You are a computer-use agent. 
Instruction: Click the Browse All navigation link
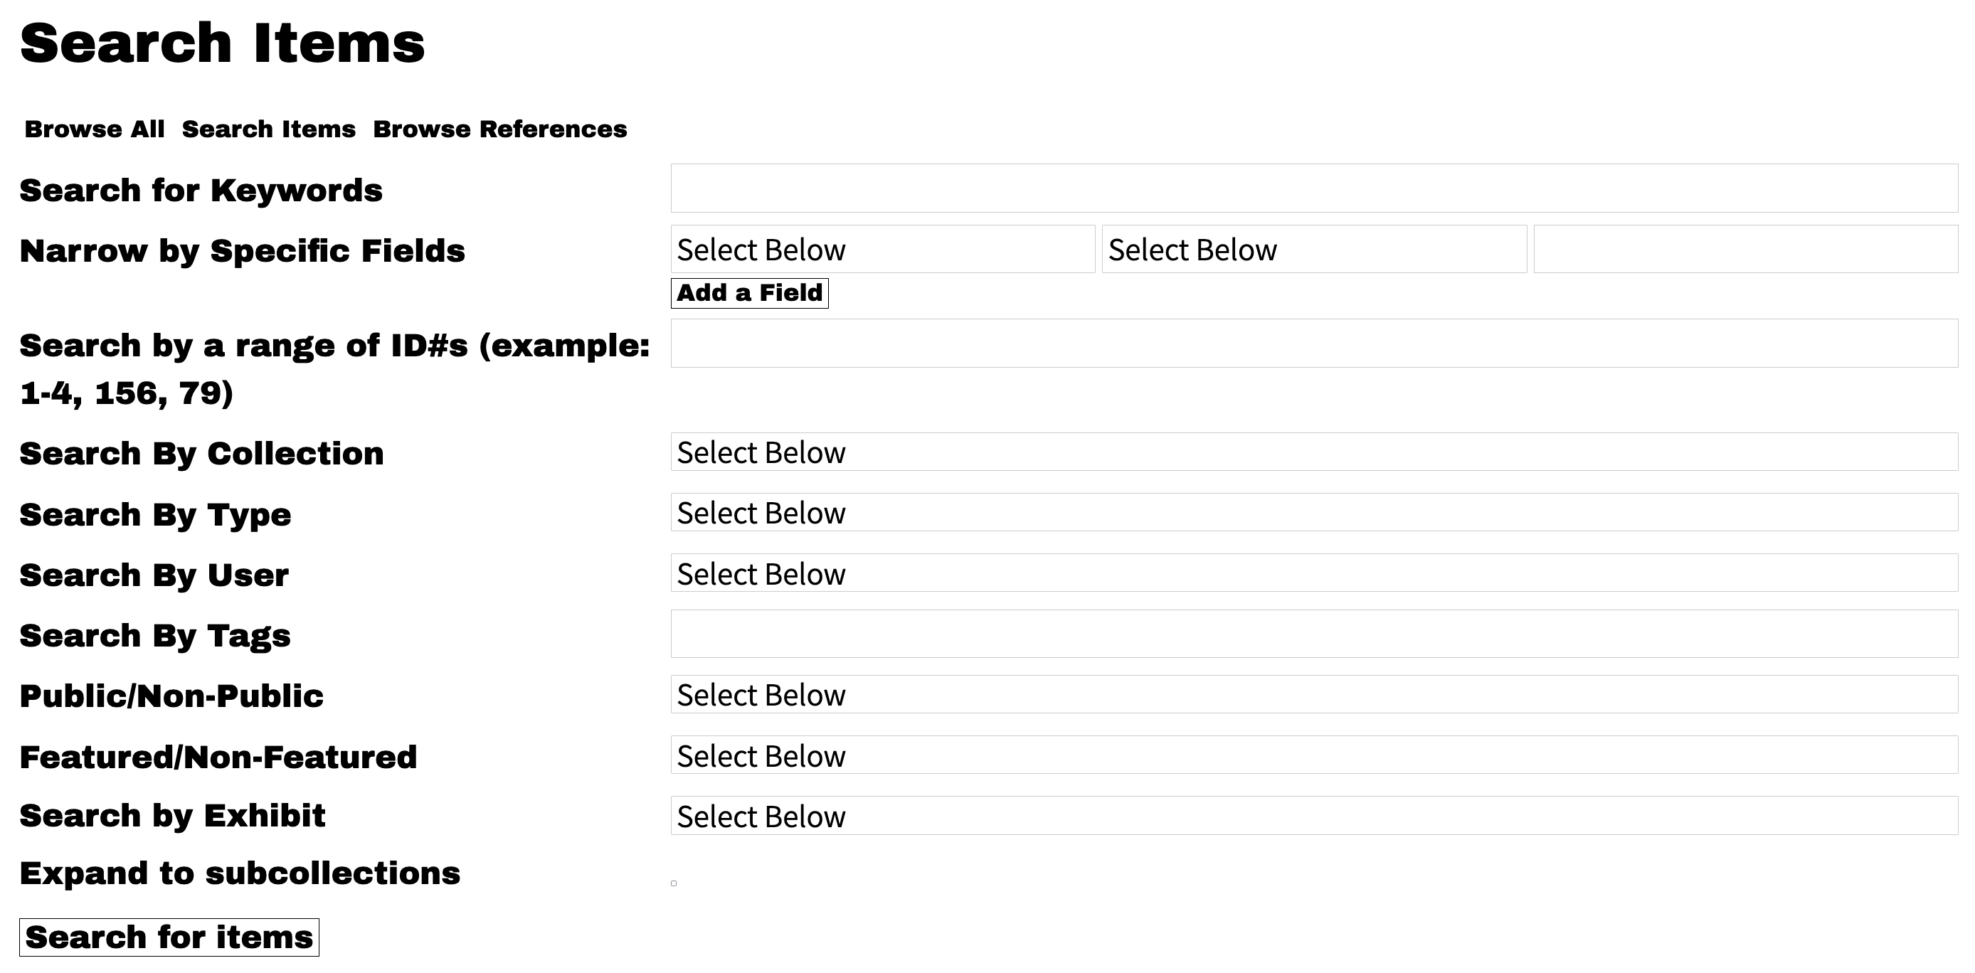pyautogui.click(x=95, y=129)
